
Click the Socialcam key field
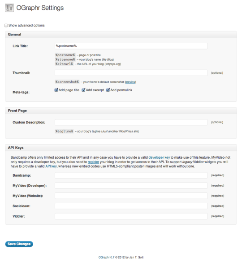click(131, 206)
